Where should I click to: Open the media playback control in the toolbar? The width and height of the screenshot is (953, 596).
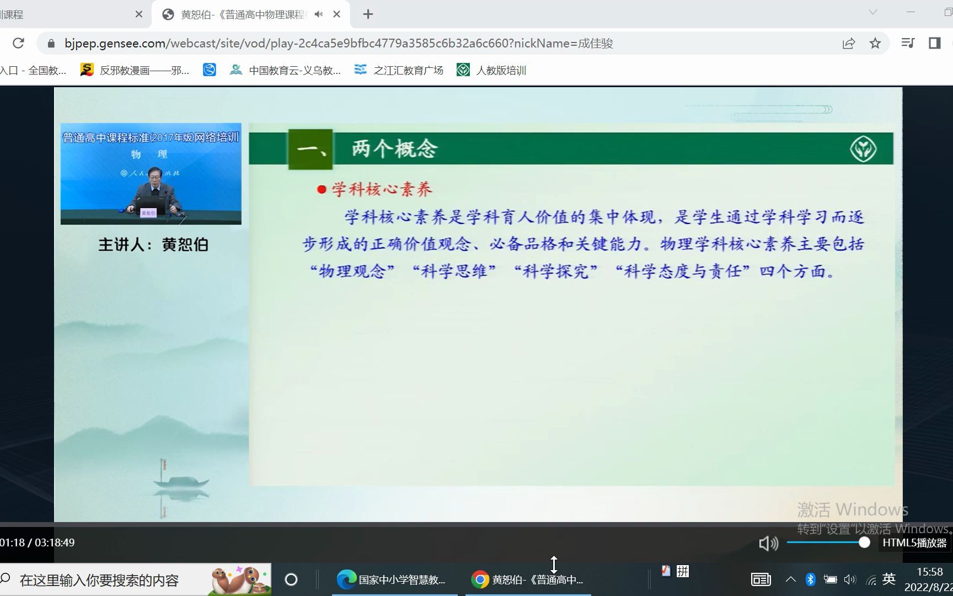pyautogui.click(x=907, y=43)
